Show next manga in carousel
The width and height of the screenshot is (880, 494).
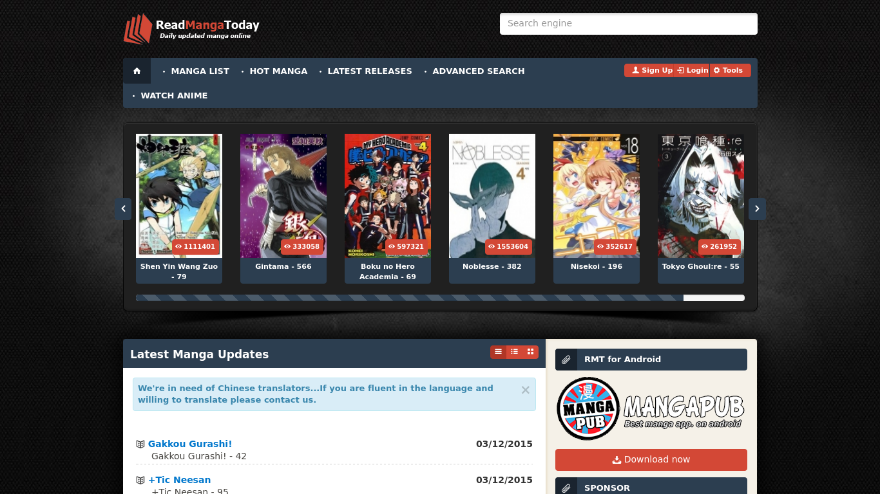757,208
